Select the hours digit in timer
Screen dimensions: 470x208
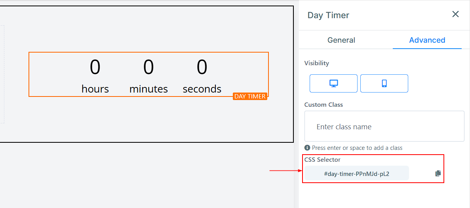(95, 67)
